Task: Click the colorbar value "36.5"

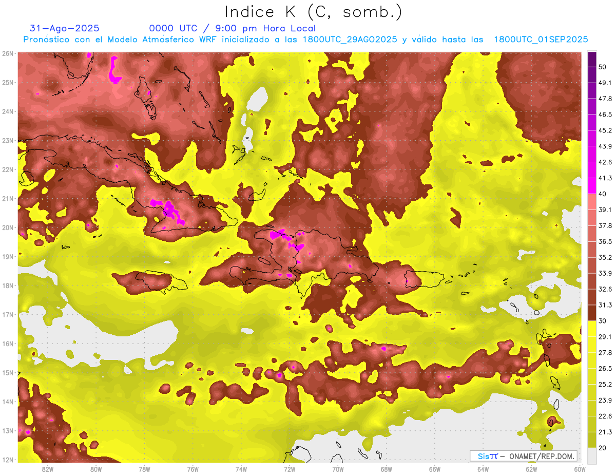Action: [x=605, y=241]
